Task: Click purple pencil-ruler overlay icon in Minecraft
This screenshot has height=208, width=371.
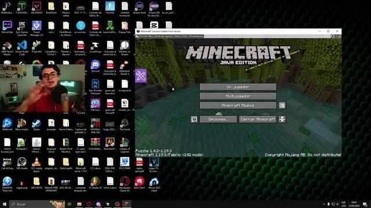Action: (x=141, y=76)
